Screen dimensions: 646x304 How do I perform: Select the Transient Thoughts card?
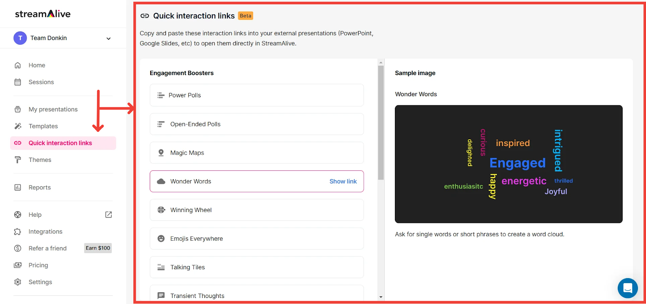point(257,294)
